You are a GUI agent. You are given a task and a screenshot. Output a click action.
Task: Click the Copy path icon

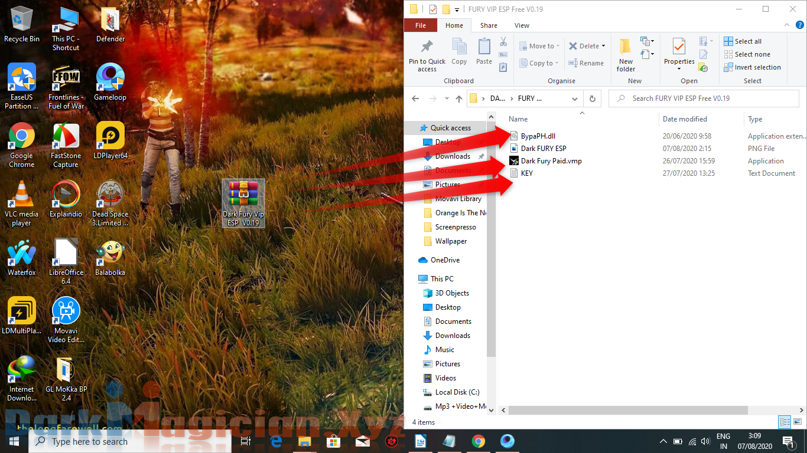[503, 54]
